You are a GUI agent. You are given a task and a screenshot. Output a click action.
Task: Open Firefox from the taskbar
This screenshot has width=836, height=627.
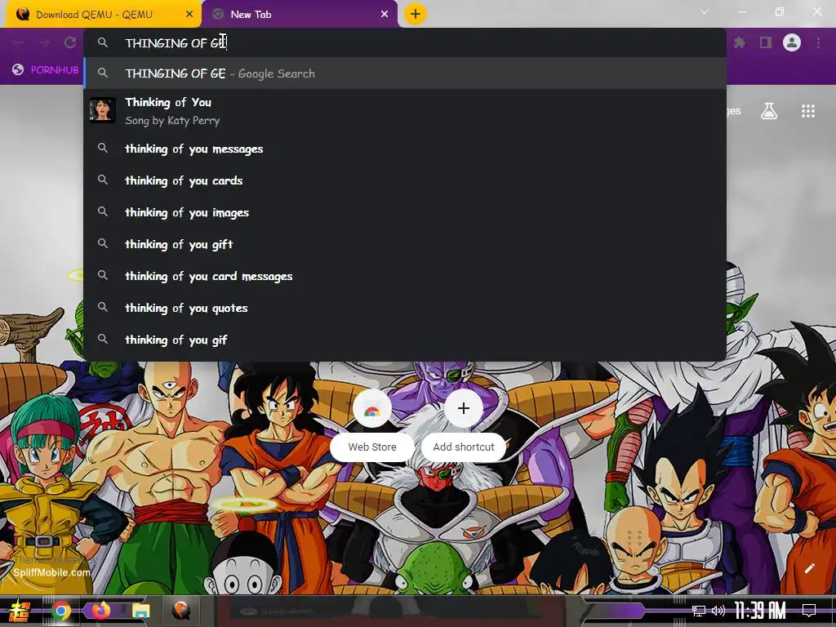tap(100, 611)
